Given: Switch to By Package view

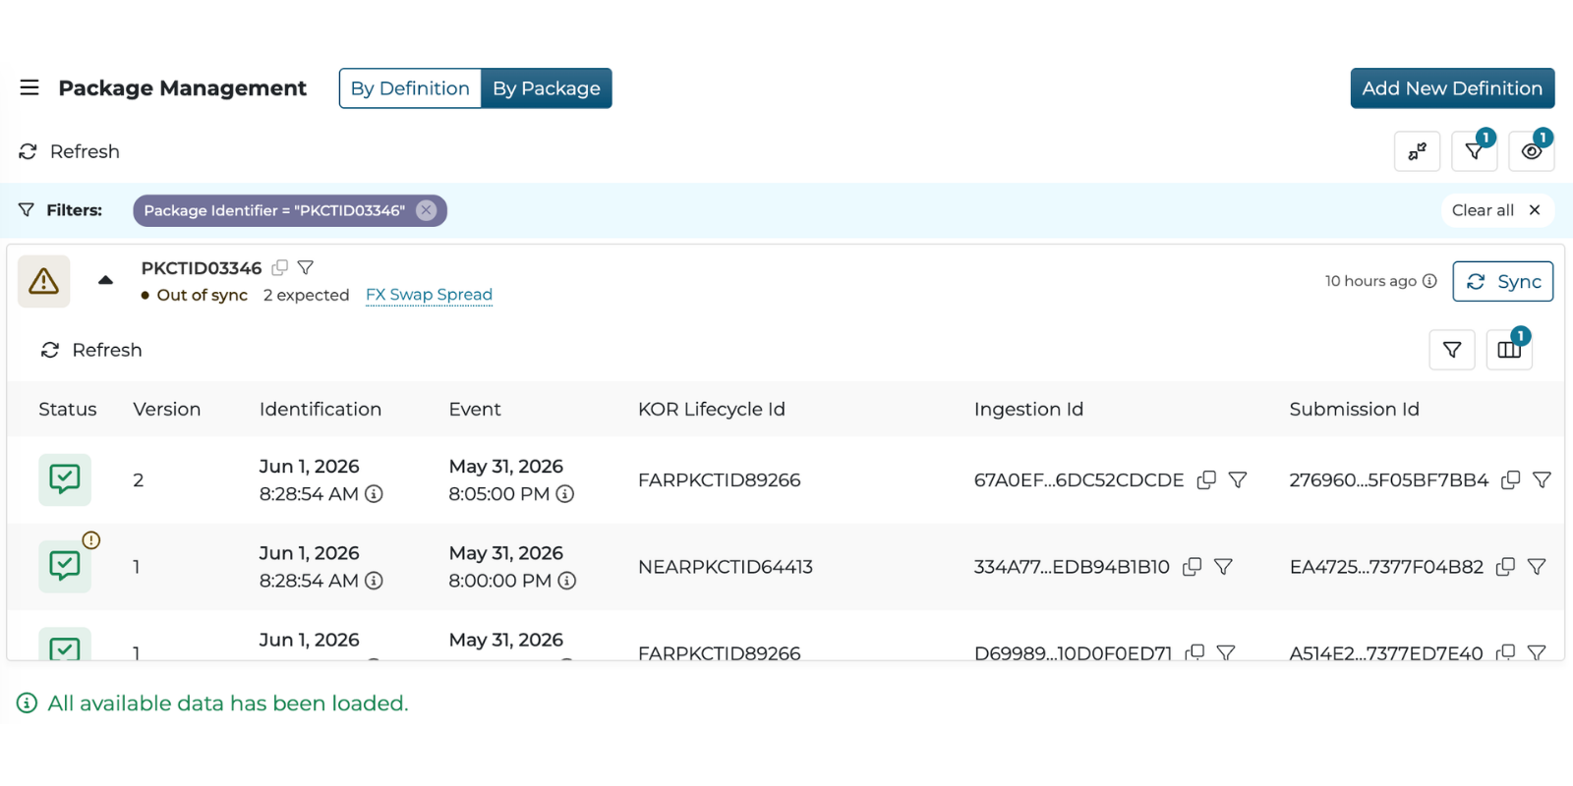Looking at the screenshot, I should pyautogui.click(x=547, y=88).
